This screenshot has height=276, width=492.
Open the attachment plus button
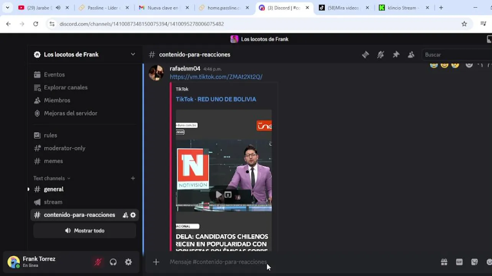click(156, 262)
